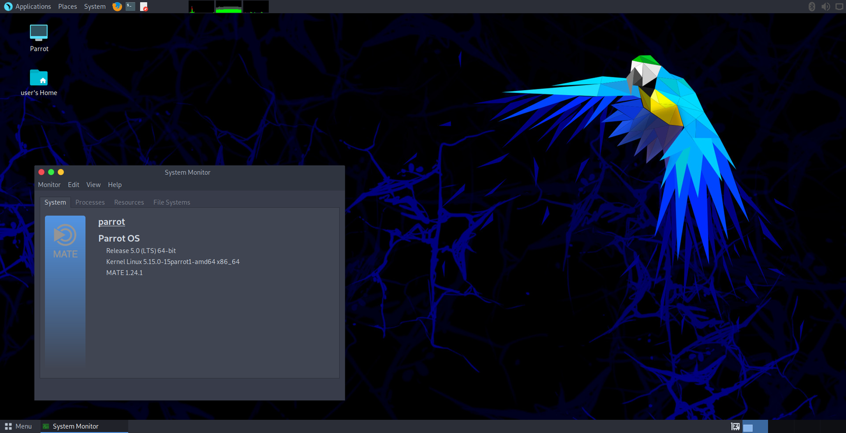
Task: Click System Monitor taskbar button
Action: [x=85, y=426]
